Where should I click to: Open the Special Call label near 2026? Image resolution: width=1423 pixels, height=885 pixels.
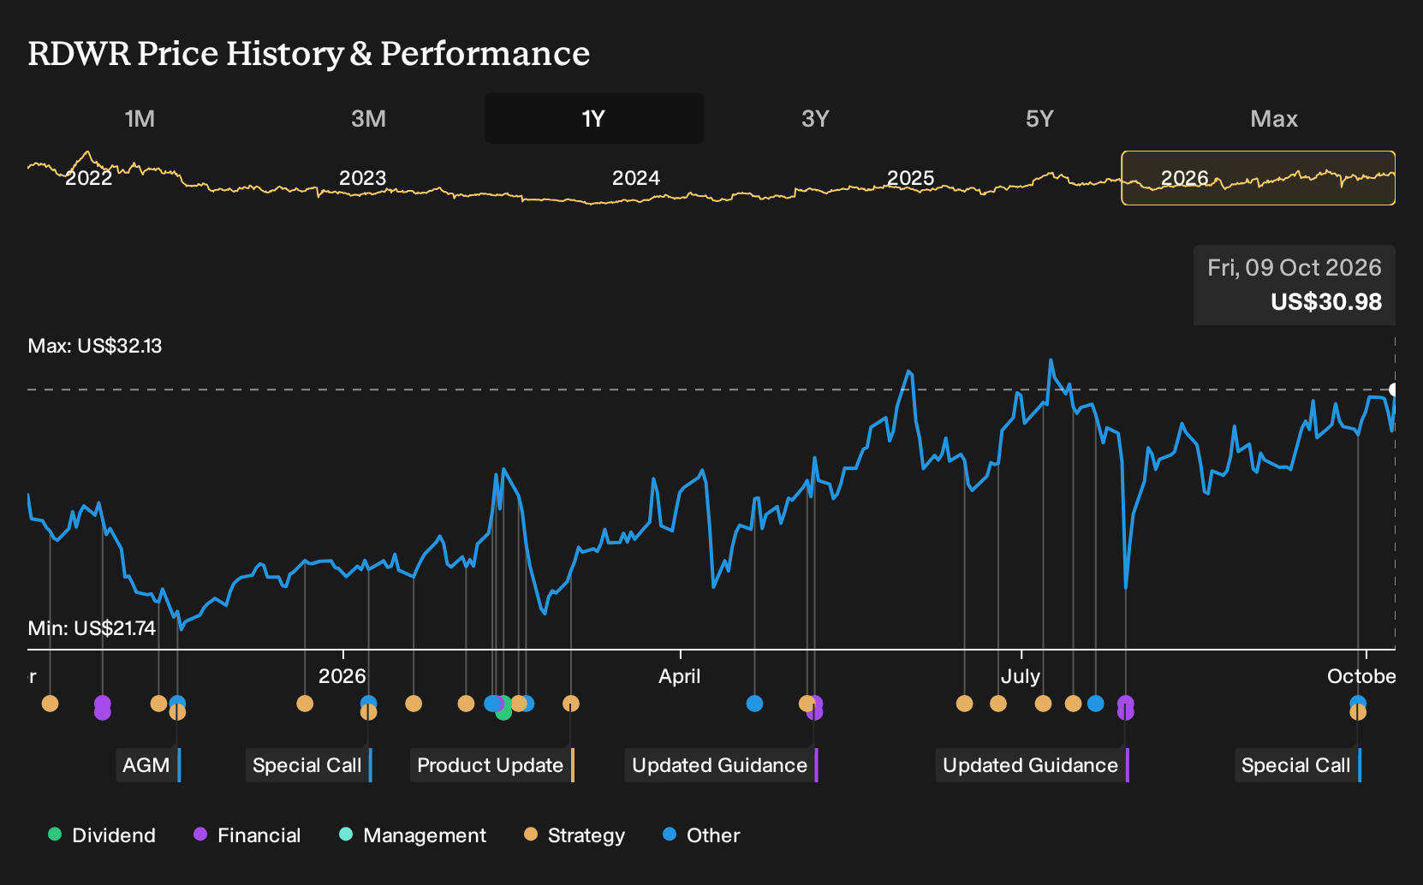[309, 765]
